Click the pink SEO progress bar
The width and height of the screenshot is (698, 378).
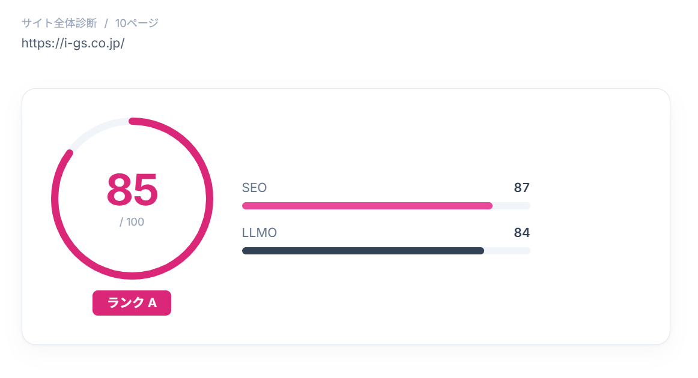[x=366, y=206]
